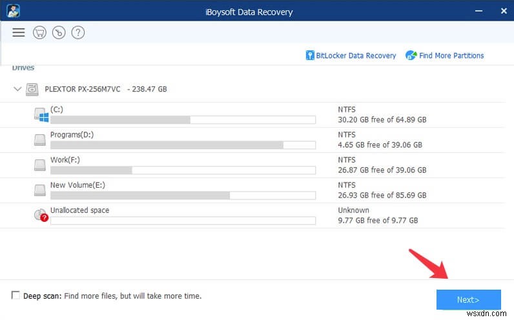Click the shopping cart purchase icon

[39, 32]
